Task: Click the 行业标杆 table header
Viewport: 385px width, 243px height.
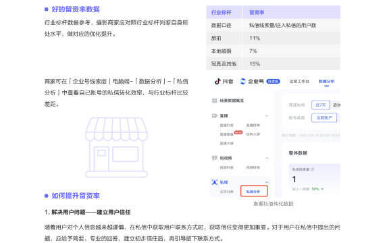Action: pyautogui.click(x=222, y=12)
